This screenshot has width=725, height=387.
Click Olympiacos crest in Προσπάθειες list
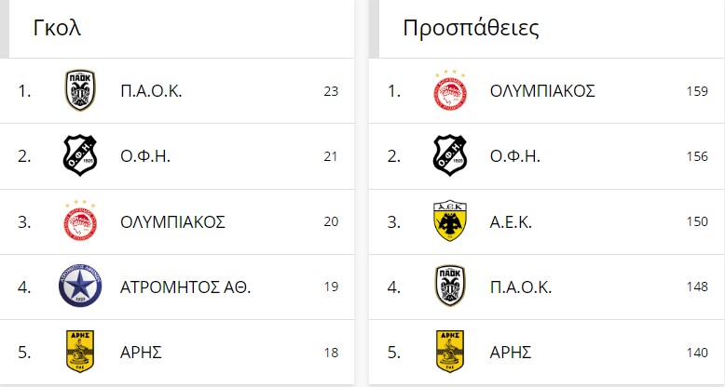(x=450, y=90)
